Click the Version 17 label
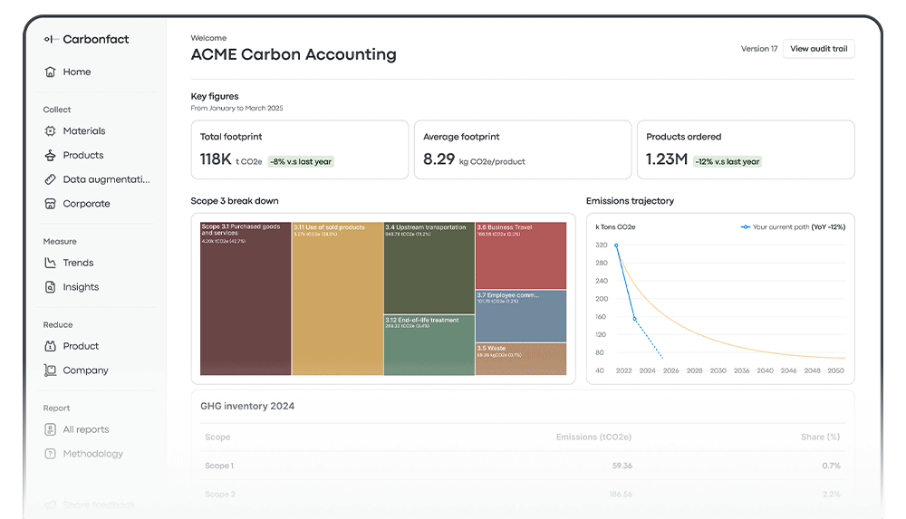Image resolution: width=906 pixels, height=519 pixels. point(759,49)
